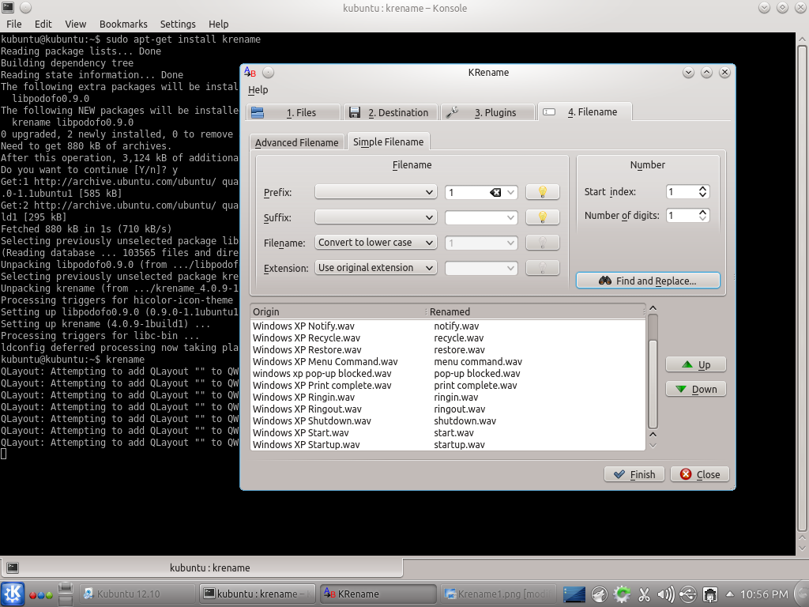Clear the prefix text field with the X icon
809x607 pixels.
pos(495,192)
